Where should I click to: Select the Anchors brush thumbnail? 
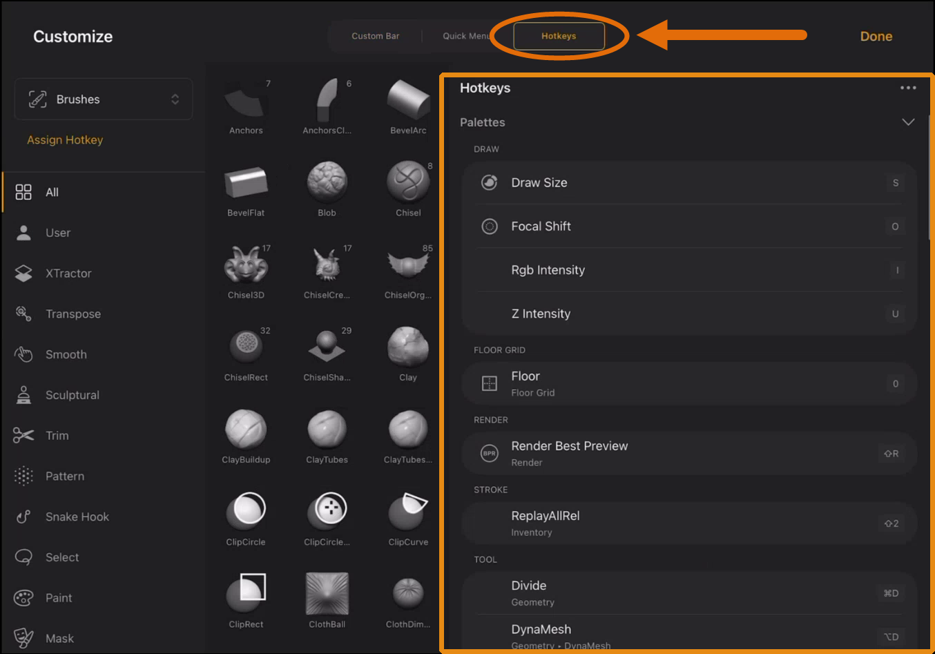click(x=246, y=102)
